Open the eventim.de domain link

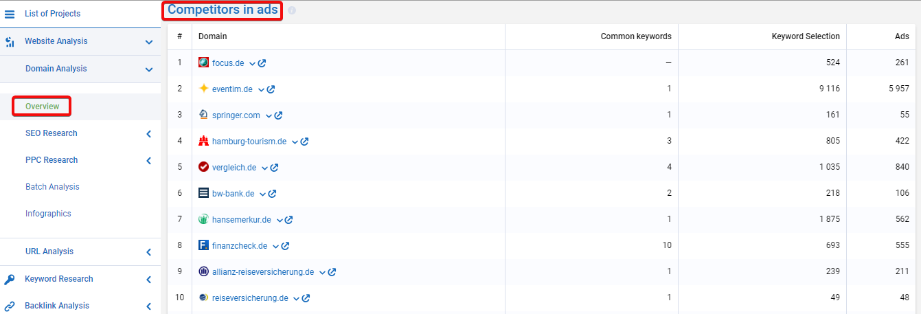232,89
